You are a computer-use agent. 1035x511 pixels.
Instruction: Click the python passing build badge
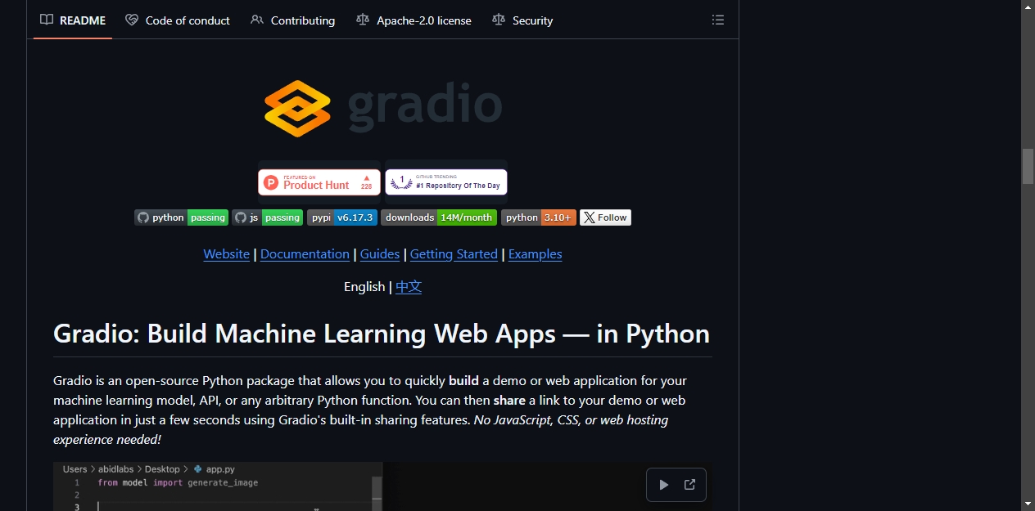coord(181,217)
